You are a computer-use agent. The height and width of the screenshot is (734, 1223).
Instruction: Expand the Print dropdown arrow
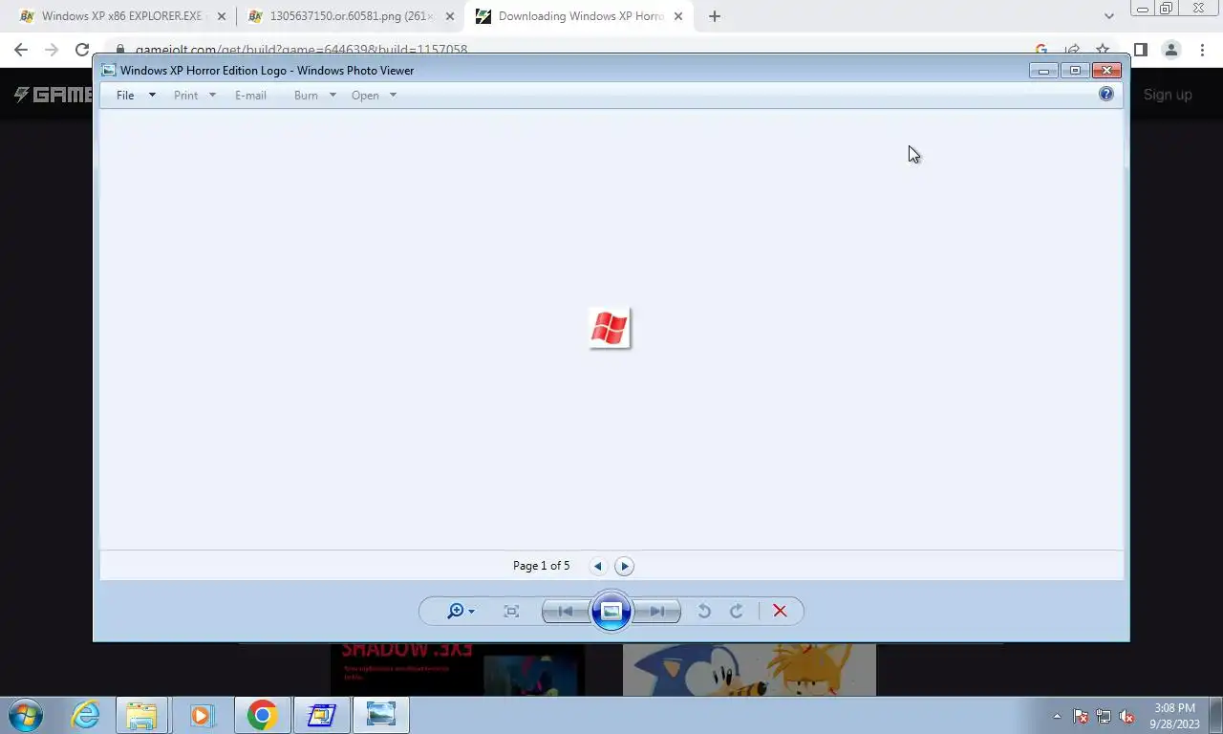[x=212, y=96]
